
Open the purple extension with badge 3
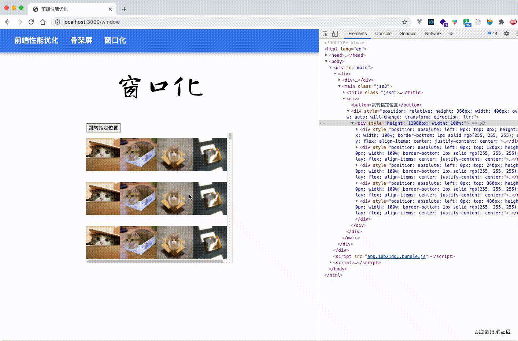[x=443, y=23]
